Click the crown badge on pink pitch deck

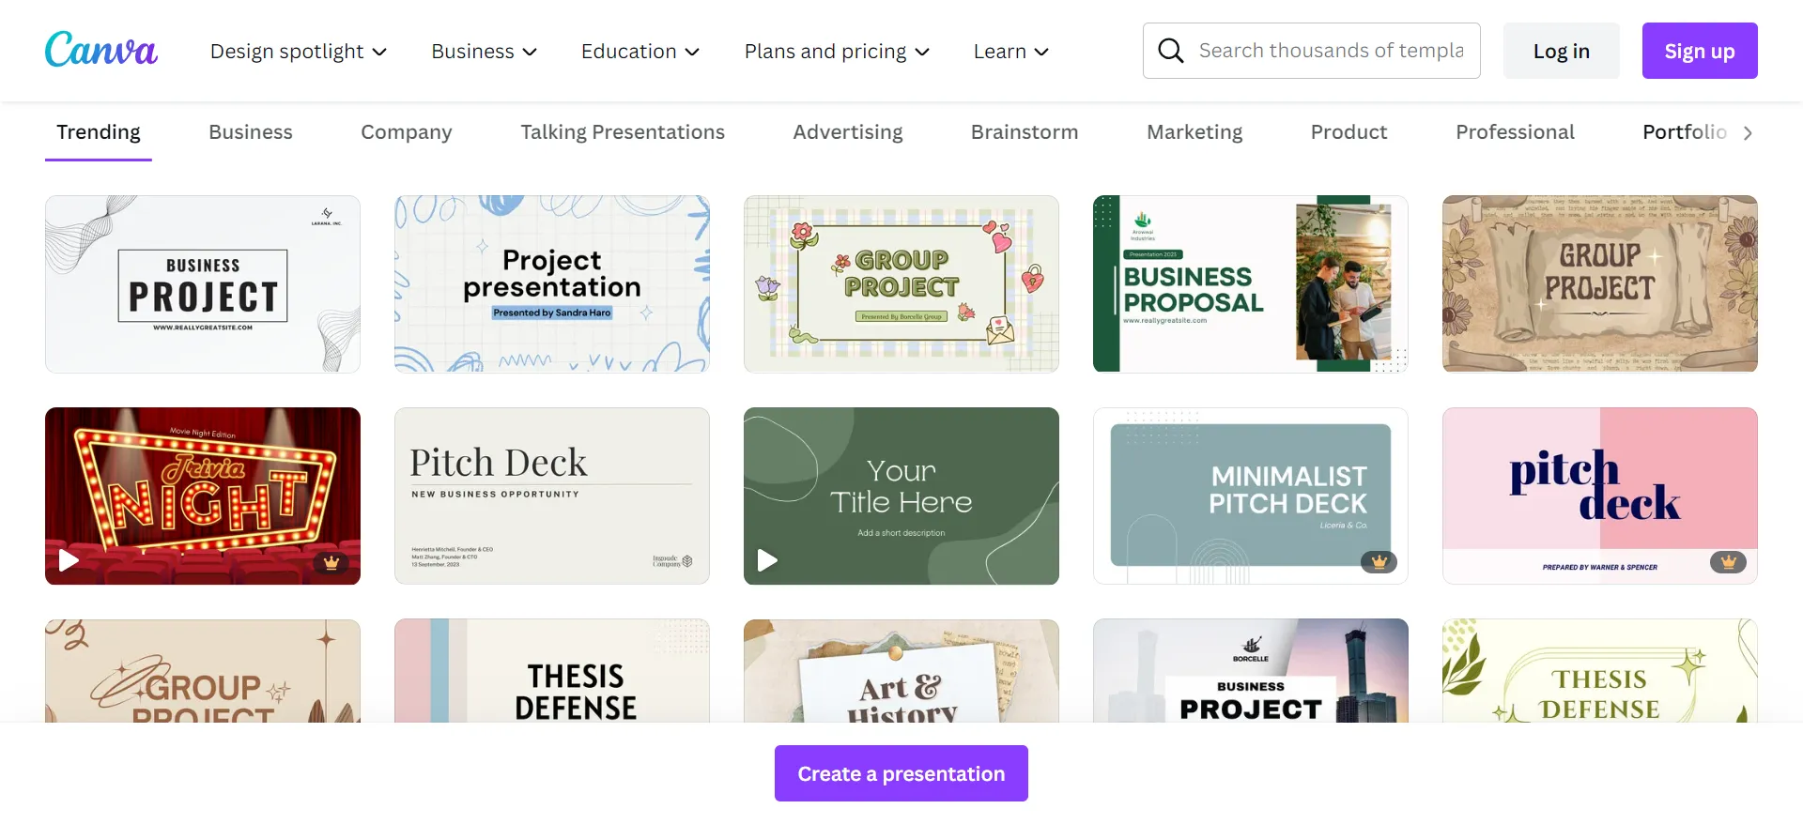tap(1728, 562)
